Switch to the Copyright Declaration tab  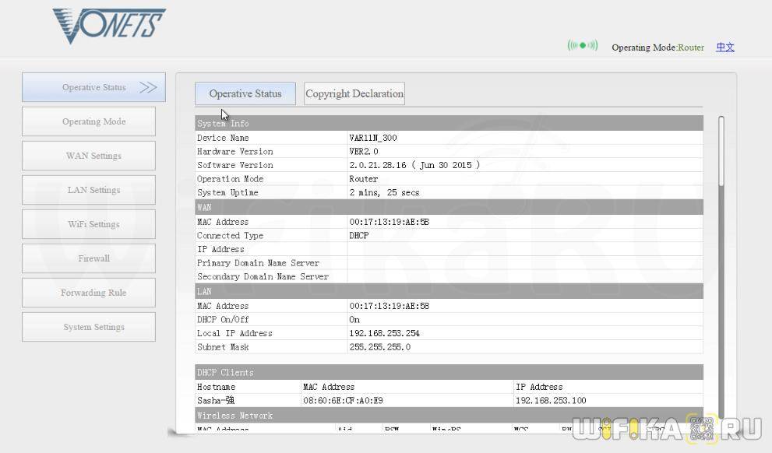coord(354,93)
